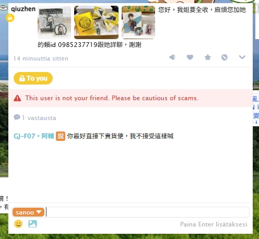259x239 pixels.
Task: Click the replurk circular icon
Action: 225,57
